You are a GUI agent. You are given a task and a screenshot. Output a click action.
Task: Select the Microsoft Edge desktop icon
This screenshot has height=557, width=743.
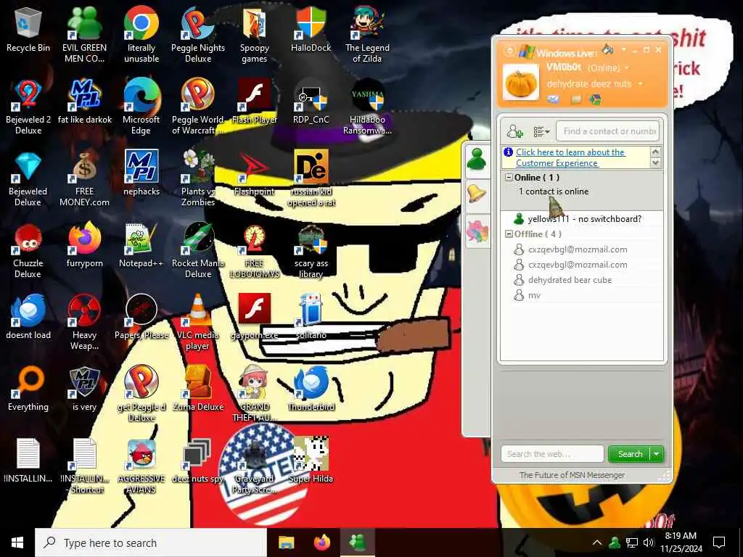point(141,107)
